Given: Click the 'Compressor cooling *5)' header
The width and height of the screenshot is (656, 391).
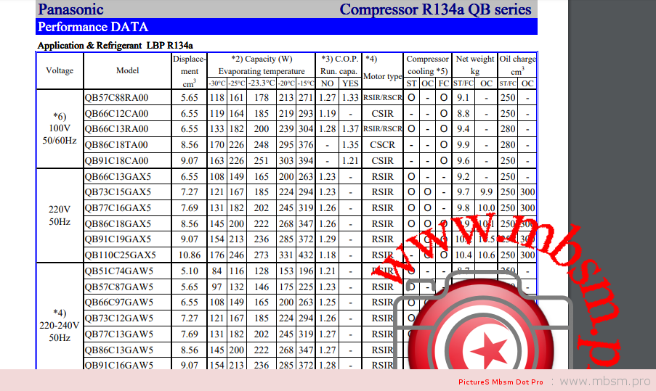Looking at the screenshot, I should pyautogui.click(x=428, y=65).
